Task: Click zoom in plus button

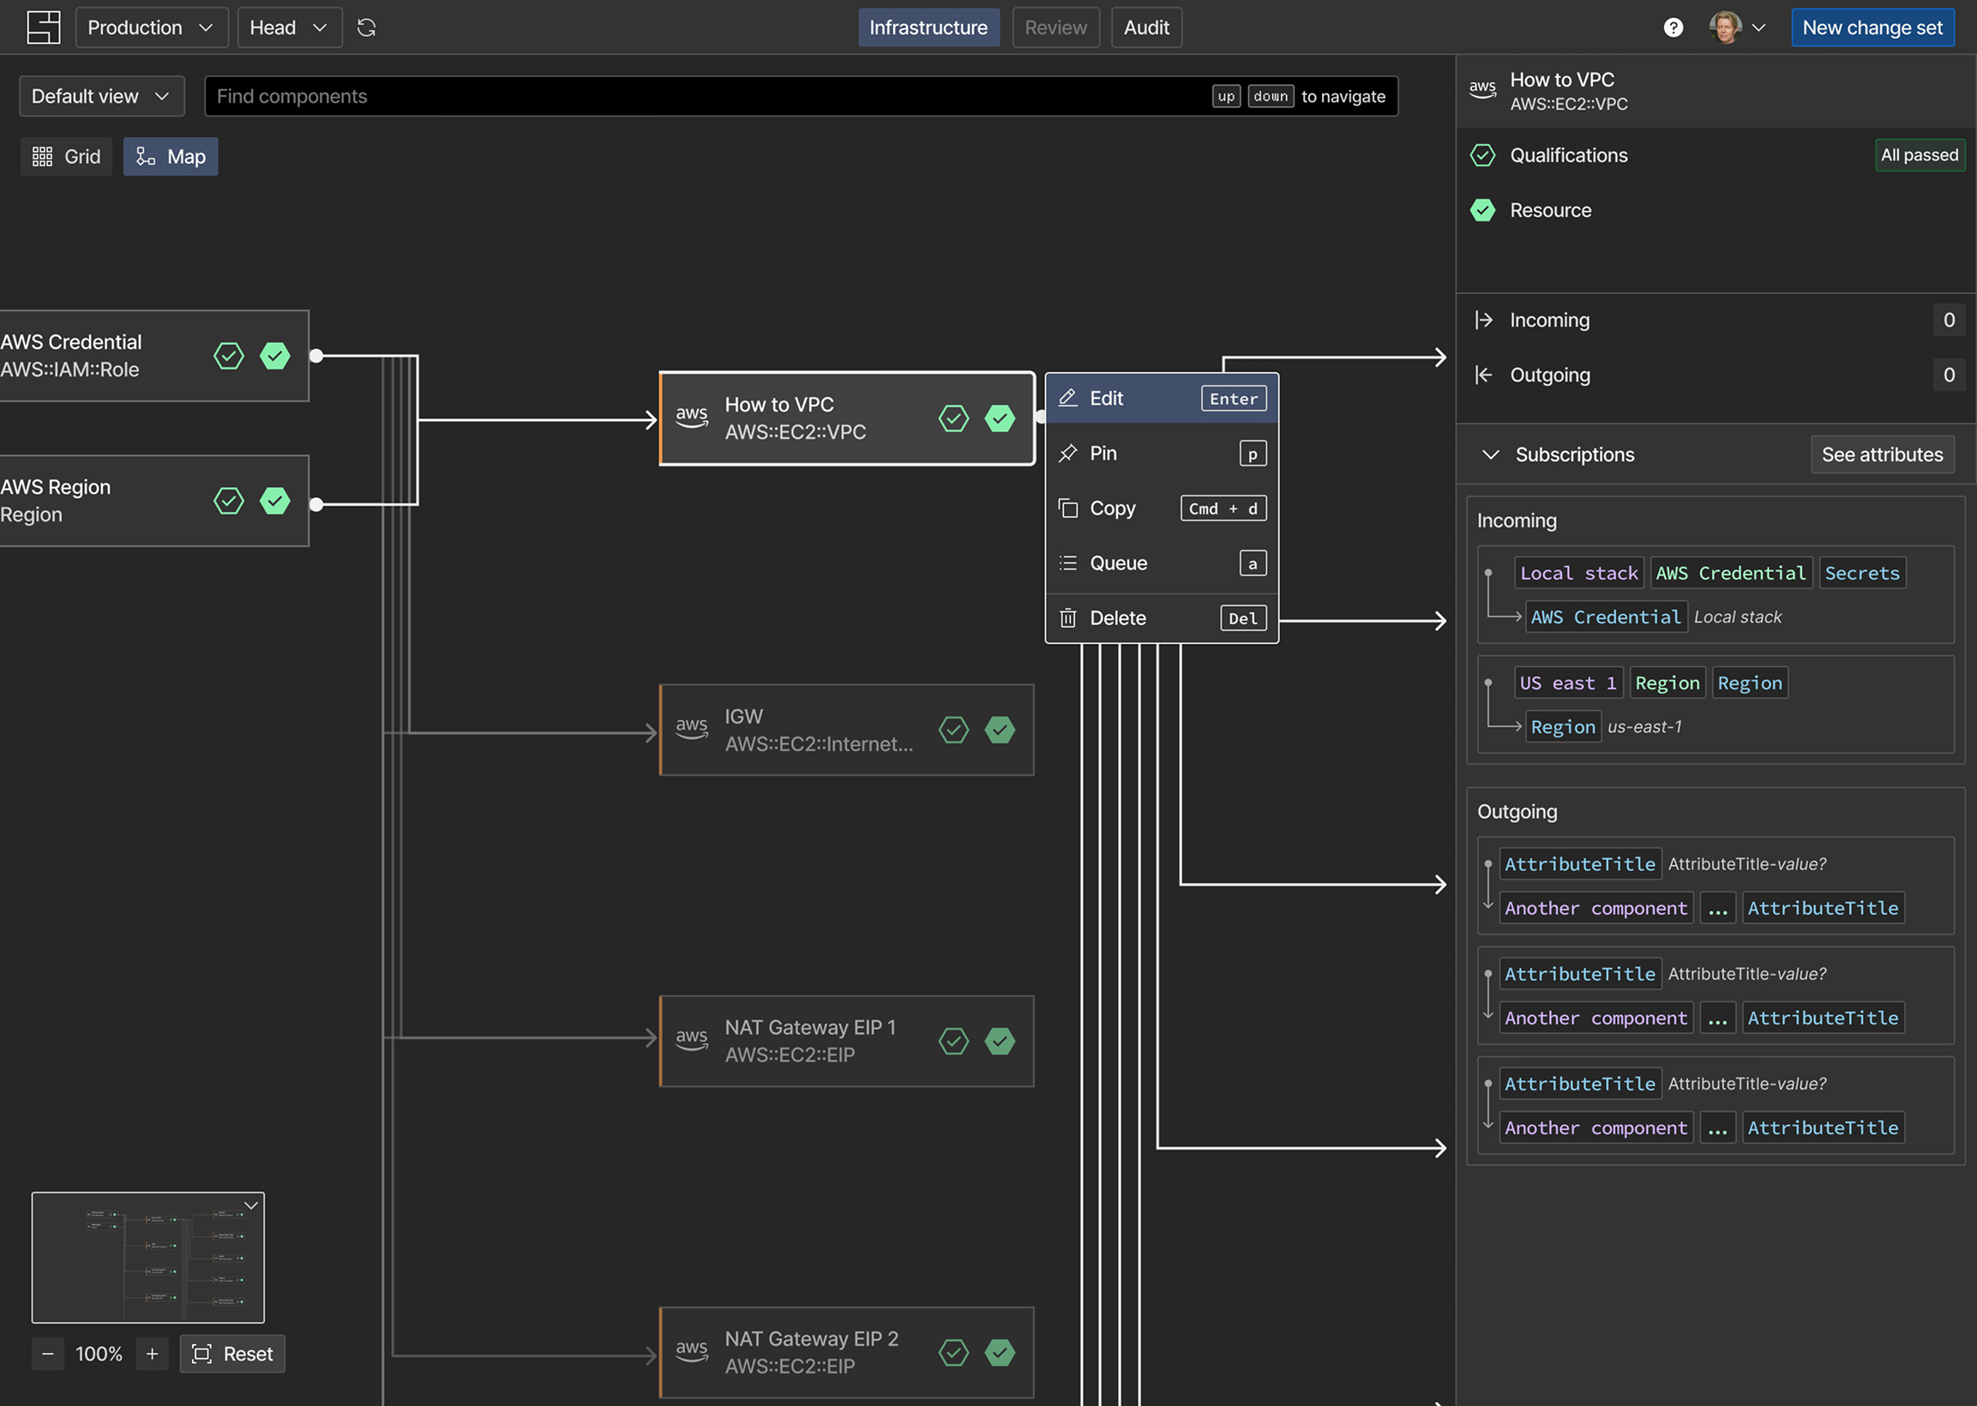Action: coord(153,1353)
